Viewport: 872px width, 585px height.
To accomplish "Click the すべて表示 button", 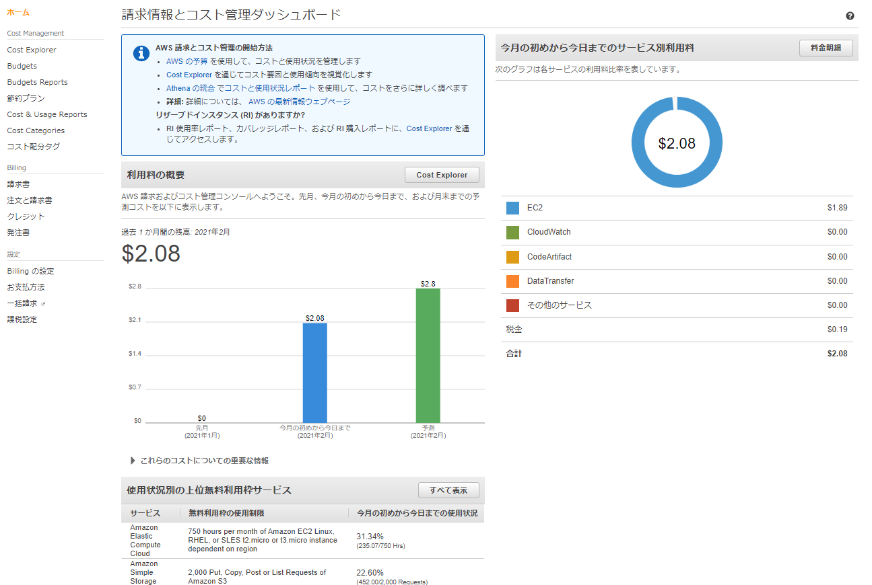I will 448,490.
